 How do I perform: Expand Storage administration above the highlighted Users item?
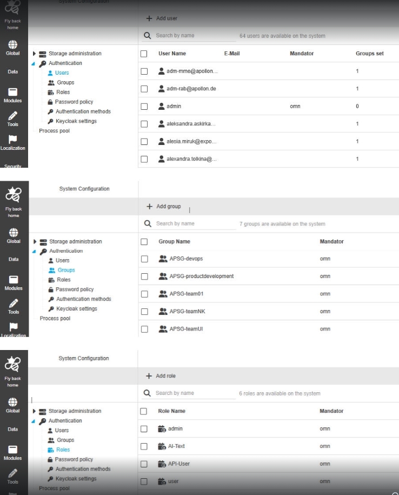point(35,54)
